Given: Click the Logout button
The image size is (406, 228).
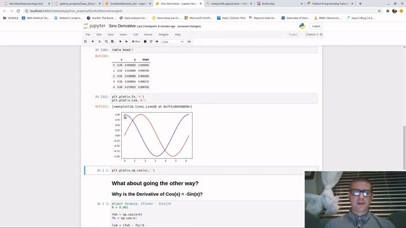Looking at the screenshot, I should (316, 26).
